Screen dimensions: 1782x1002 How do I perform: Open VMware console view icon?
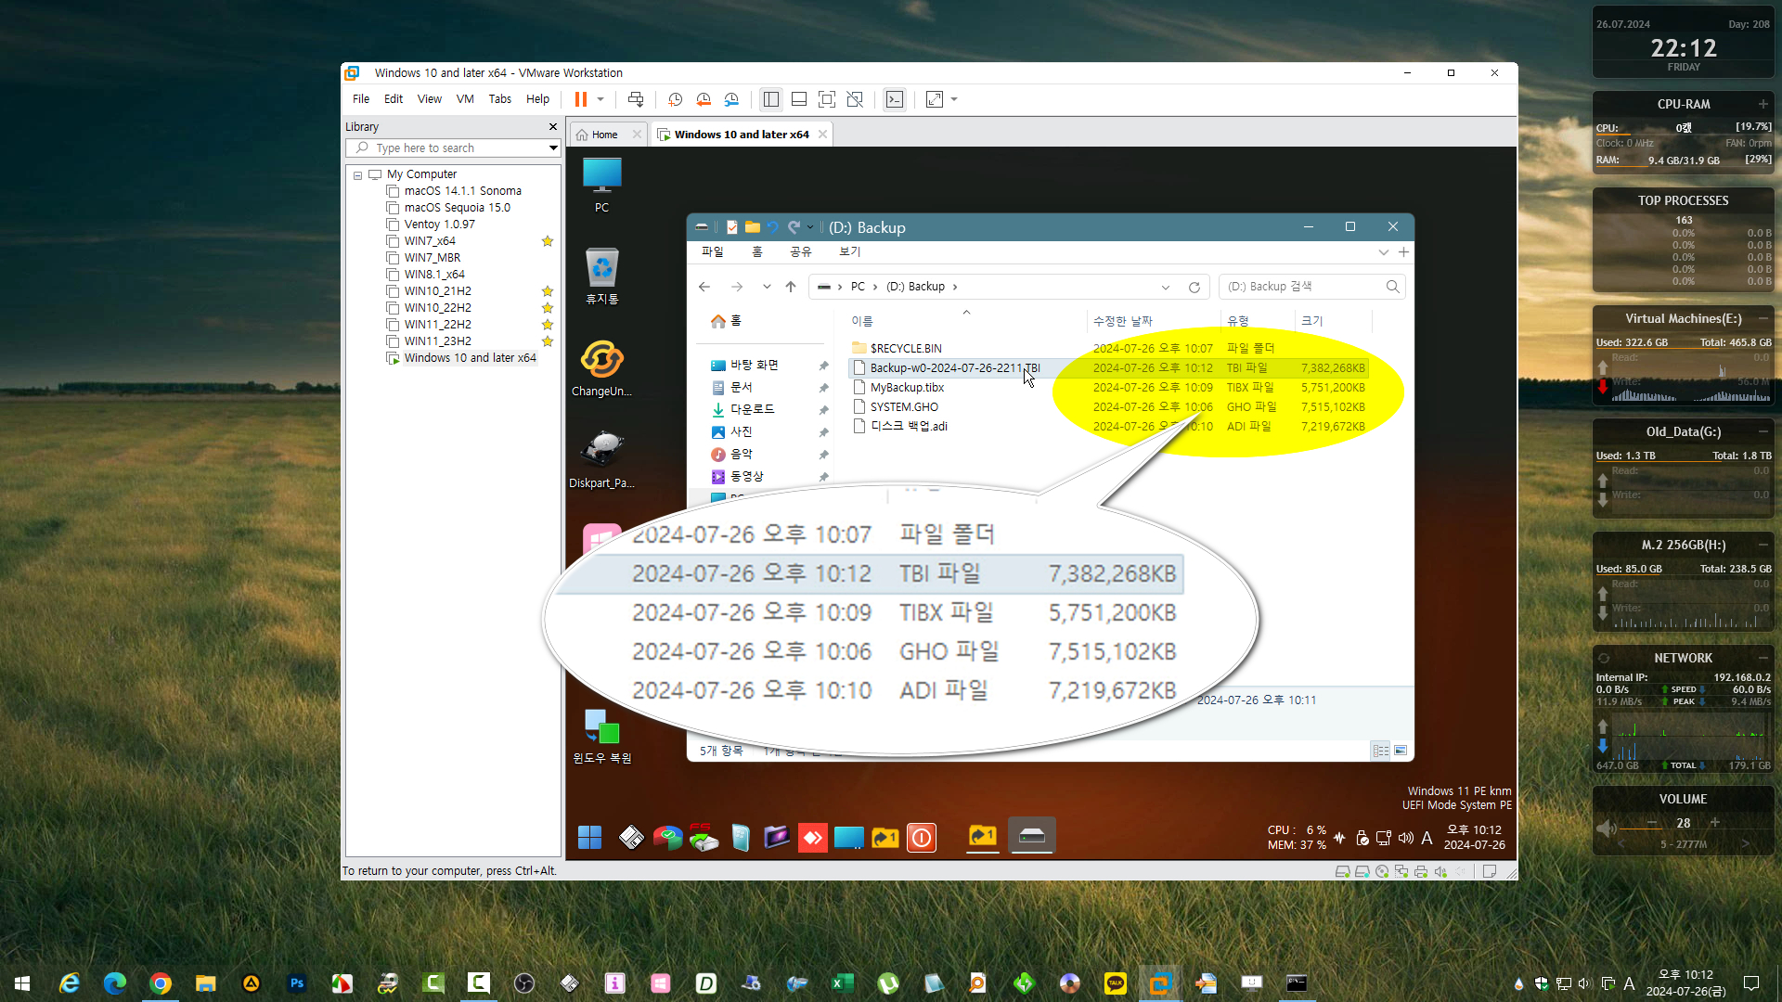click(895, 99)
